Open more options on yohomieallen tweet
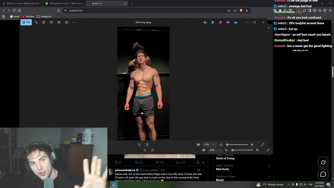The image size is (334, 188). 203,170
